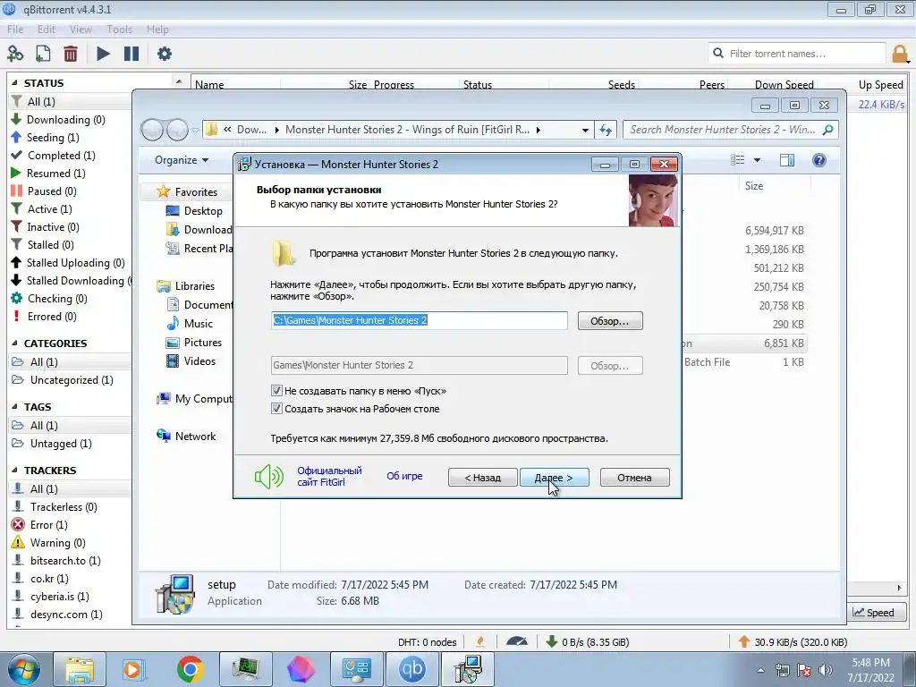Toggle the Create desktop shortcut checkbox
Screen dimensions: 916x687
[x=277, y=409]
